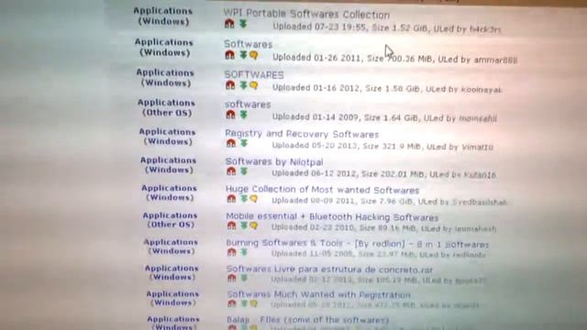Click magnet icon for Burning Softwares & Tools
This screenshot has width=587, height=330.
[x=232, y=252]
